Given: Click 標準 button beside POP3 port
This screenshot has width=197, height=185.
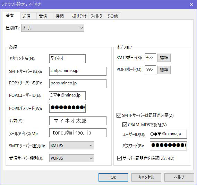Looking at the screenshot, I should pos(164,70).
